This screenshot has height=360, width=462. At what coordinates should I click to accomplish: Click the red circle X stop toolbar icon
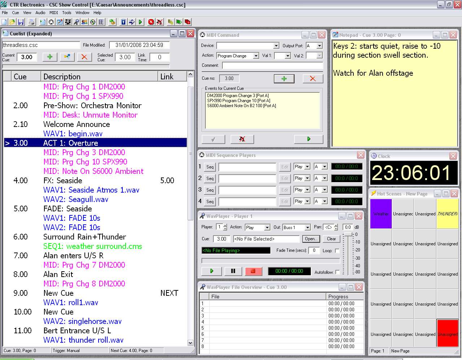coord(151,22)
